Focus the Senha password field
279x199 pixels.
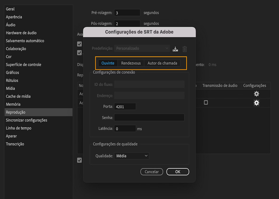coord(149,117)
